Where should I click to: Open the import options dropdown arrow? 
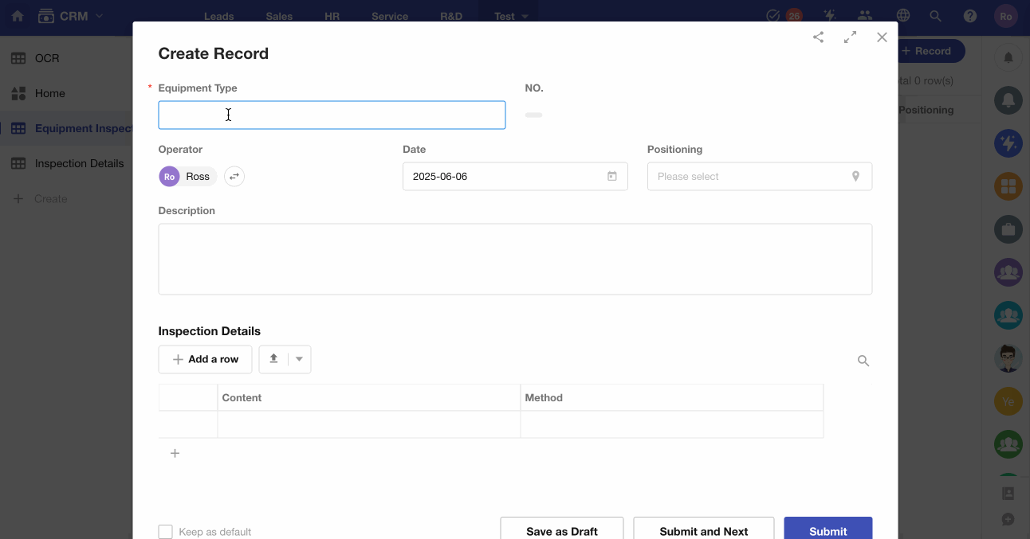pos(299,359)
